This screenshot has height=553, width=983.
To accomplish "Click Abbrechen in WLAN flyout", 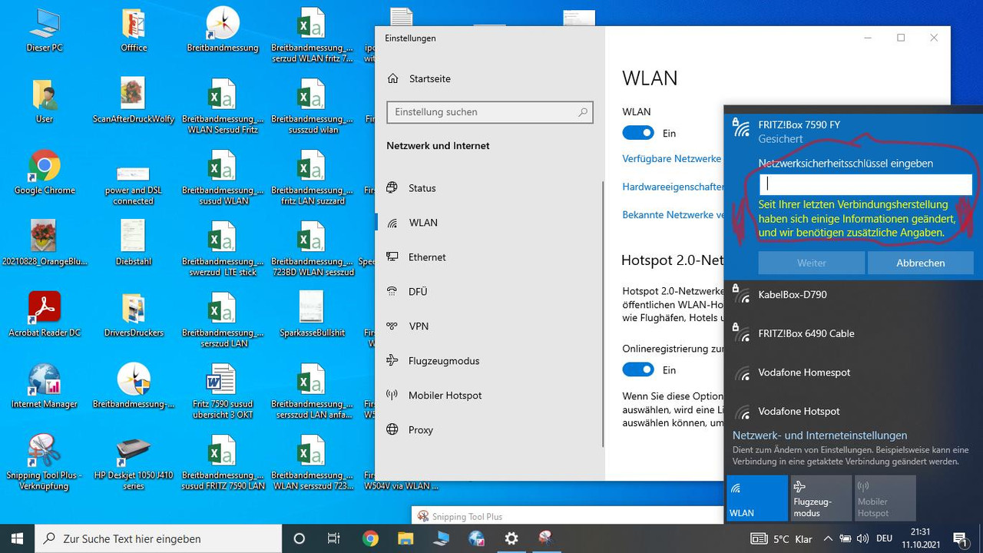I will coord(920,263).
